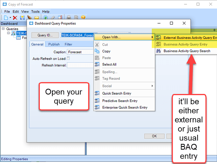
Task: Choose Copy from the context menu
Action: (x=124, y=51)
